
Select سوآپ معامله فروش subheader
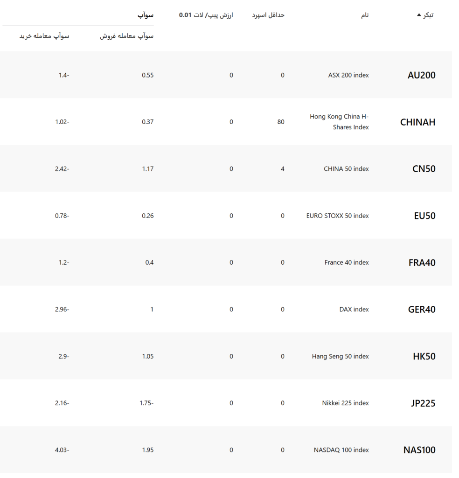click(x=127, y=36)
